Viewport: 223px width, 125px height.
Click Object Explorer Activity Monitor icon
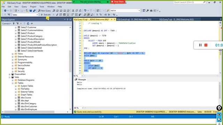click(32, 24)
